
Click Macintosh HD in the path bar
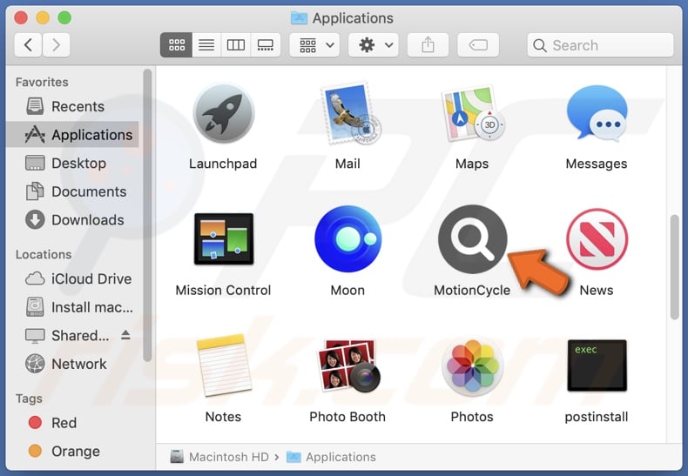[x=219, y=457]
